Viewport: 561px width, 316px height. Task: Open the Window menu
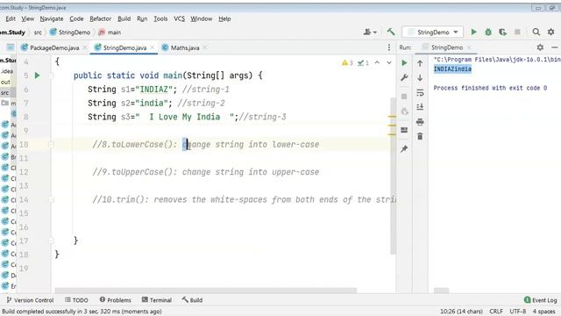point(201,18)
